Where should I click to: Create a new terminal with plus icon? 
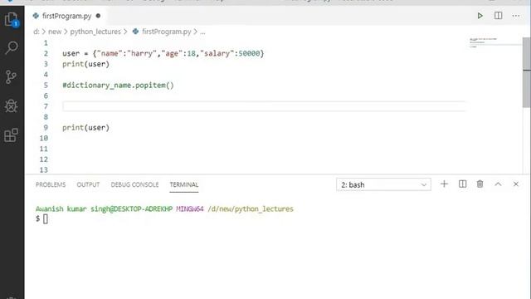[x=444, y=184]
